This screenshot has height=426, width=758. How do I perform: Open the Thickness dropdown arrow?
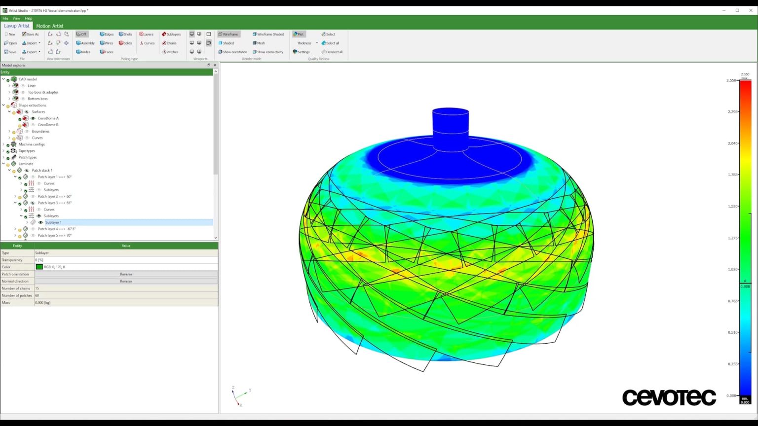click(317, 43)
